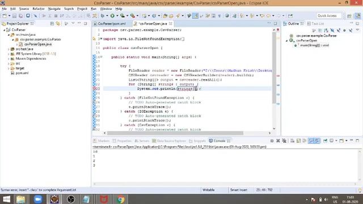
Task: Switch to the Properties tab
Action: tap(122, 141)
